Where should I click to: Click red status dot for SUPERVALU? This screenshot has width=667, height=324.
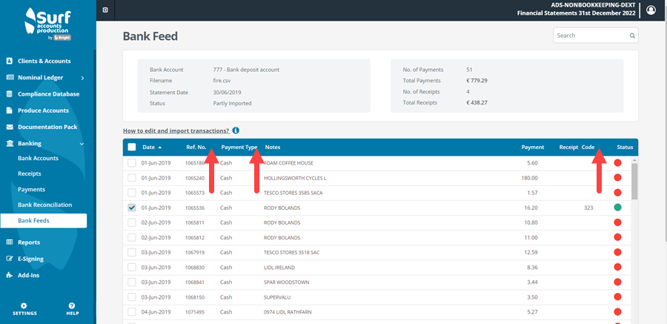(617, 297)
